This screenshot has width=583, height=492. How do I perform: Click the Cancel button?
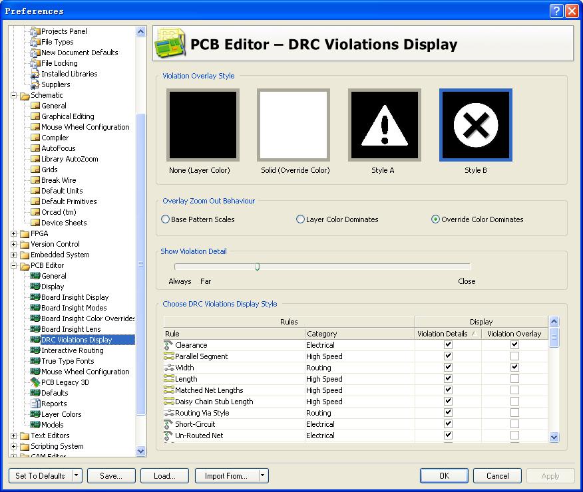pyautogui.click(x=498, y=475)
